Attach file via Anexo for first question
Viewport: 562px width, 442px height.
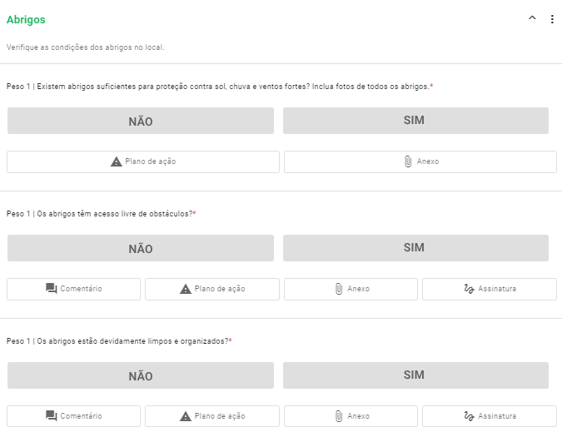coord(420,161)
